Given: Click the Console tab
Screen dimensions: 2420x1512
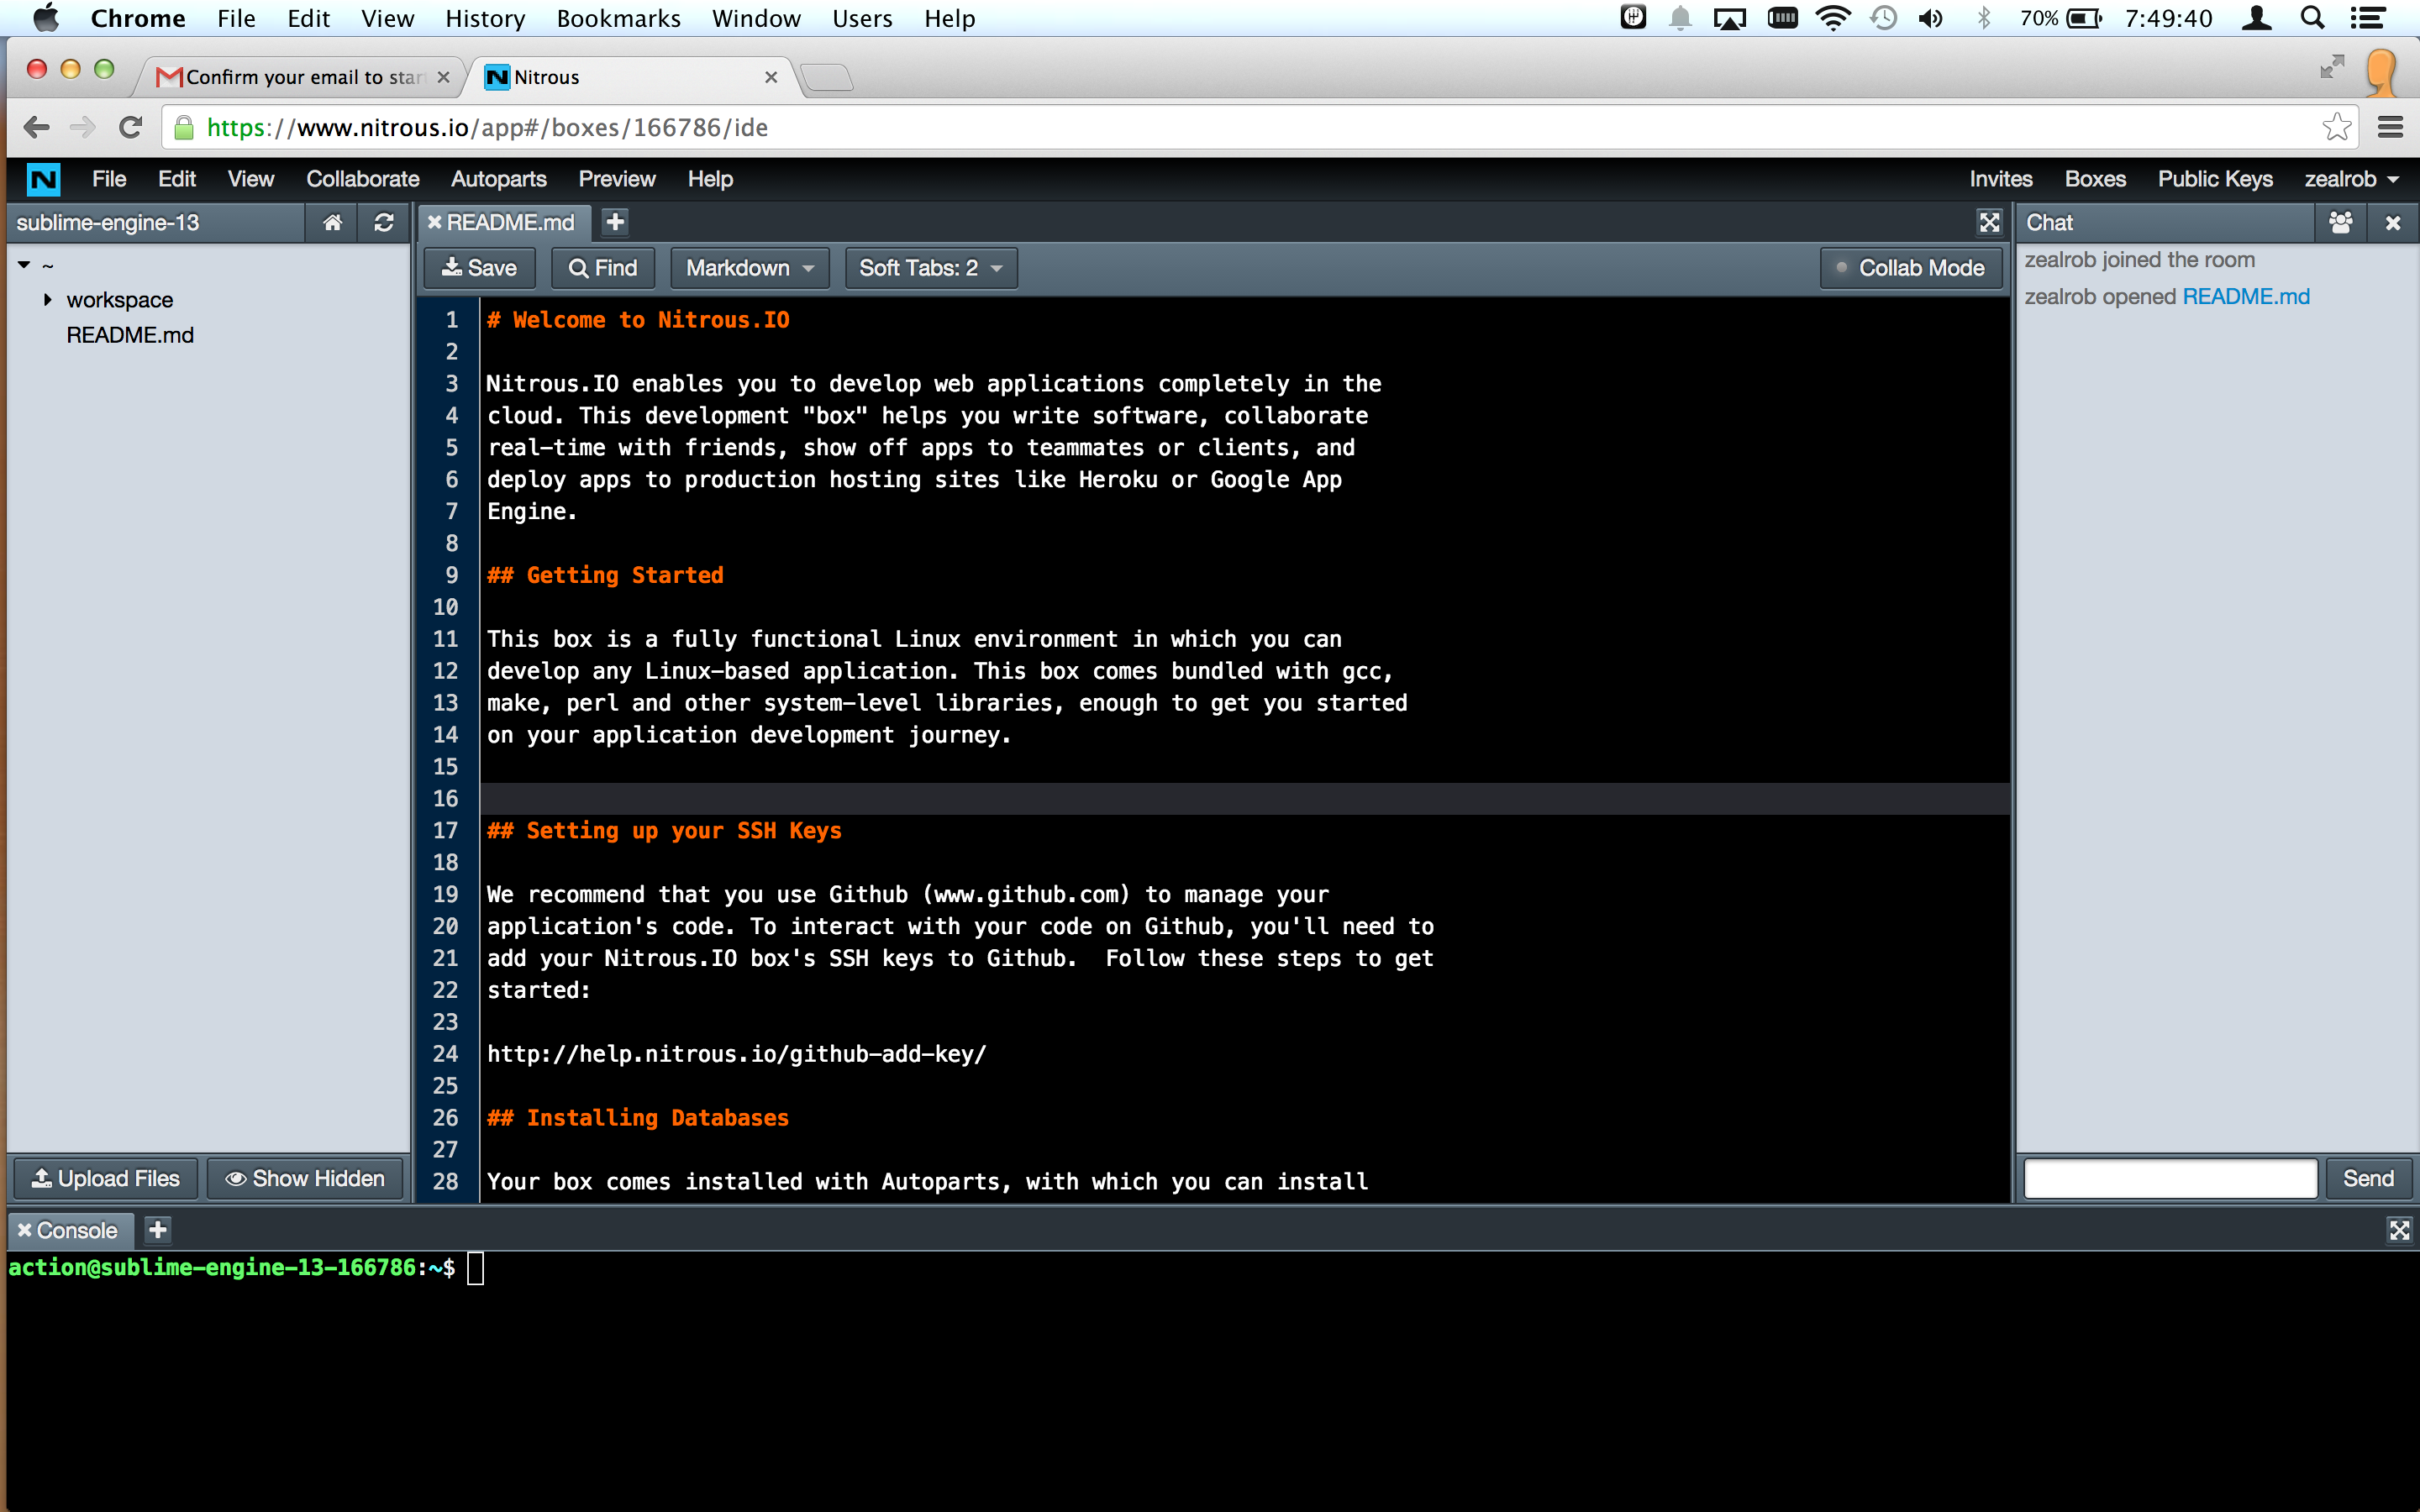Looking at the screenshot, I should coord(73,1230).
